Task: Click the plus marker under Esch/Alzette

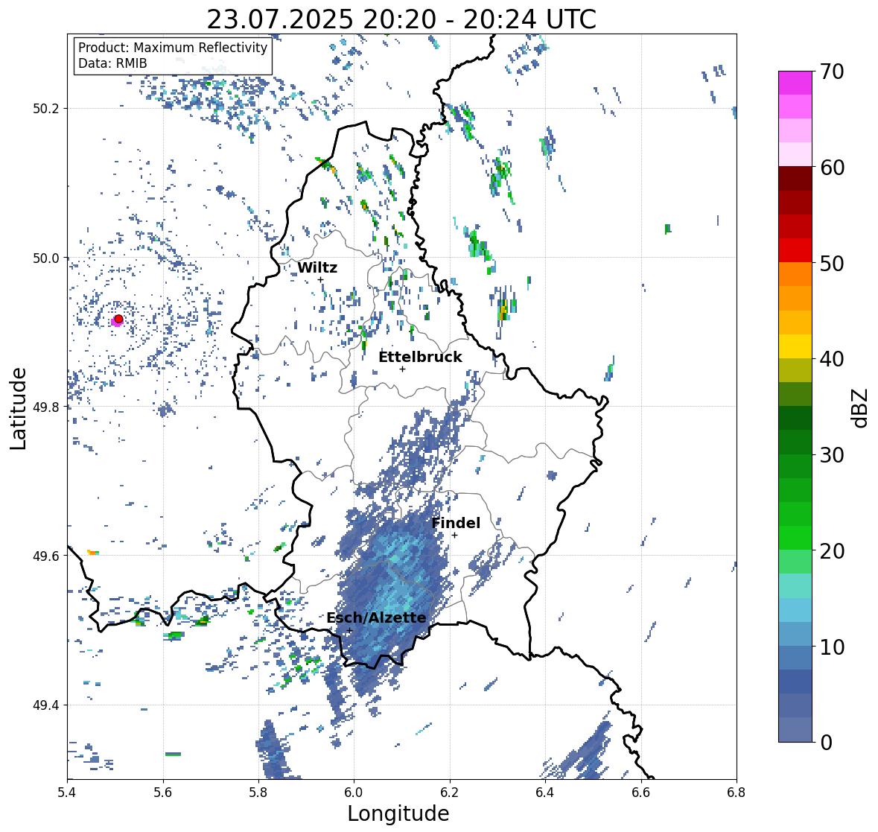Action: [x=349, y=630]
